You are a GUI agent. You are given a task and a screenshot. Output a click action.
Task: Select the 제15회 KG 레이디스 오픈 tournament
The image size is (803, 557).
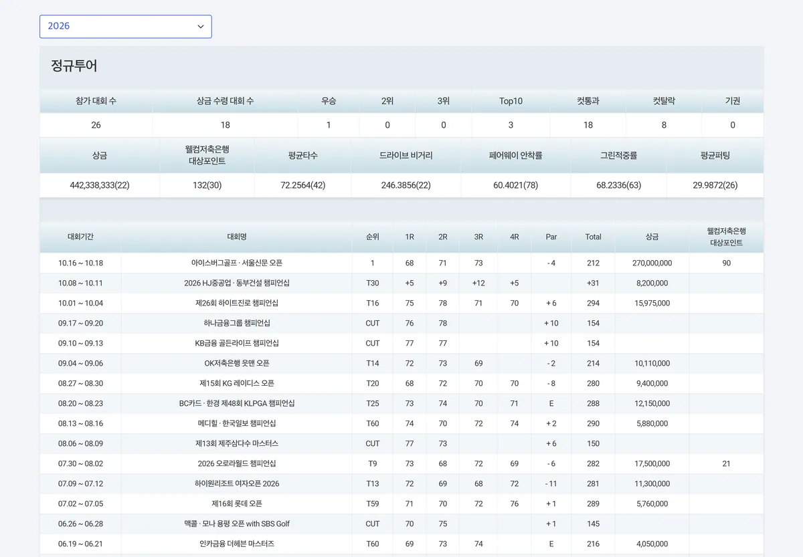point(237,384)
